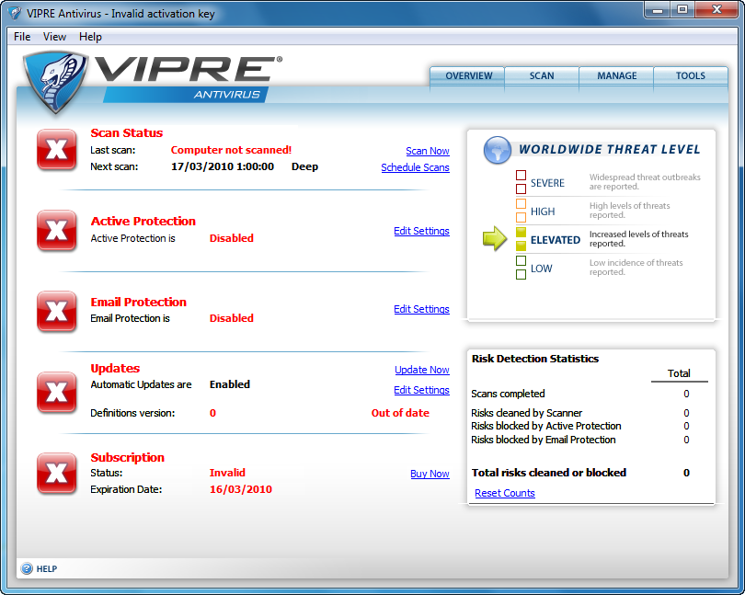This screenshot has width=745, height=595.
Task: Open the File menu
Action: (x=22, y=37)
